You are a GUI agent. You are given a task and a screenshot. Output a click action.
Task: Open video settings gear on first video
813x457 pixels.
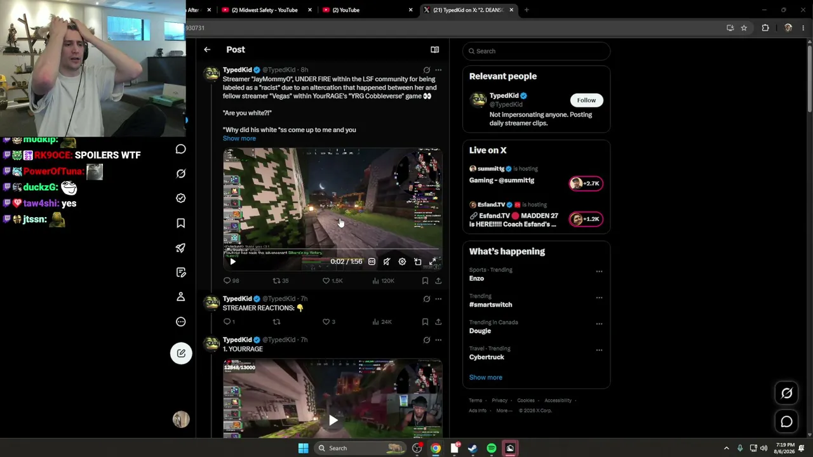[402, 262]
